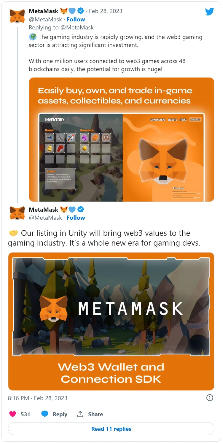Click the Feb 28, 2023 date link
The width and height of the screenshot is (223, 443).
pyautogui.click(x=106, y=11)
